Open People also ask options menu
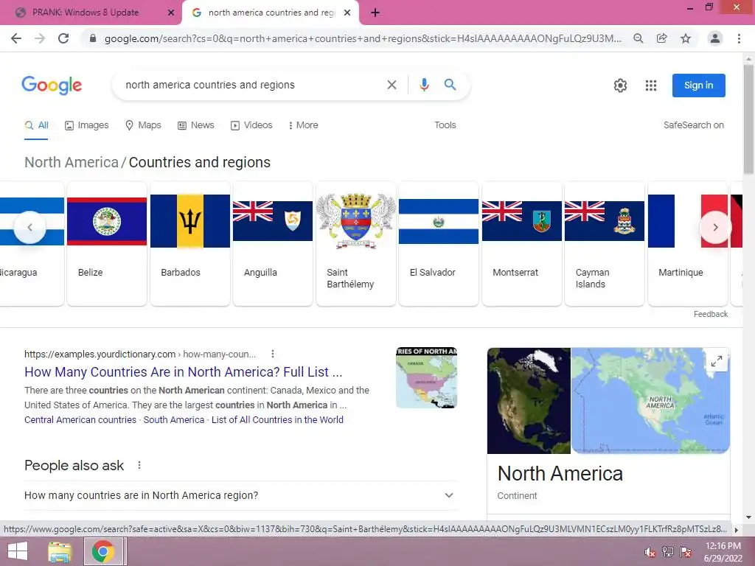This screenshot has height=566, width=755. tap(139, 466)
